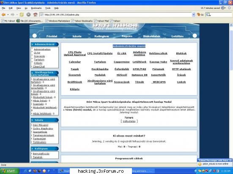Click the Képzés navigation tab

pyautogui.click(x=127, y=36)
